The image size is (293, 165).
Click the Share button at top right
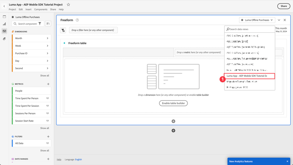[x=284, y=6]
